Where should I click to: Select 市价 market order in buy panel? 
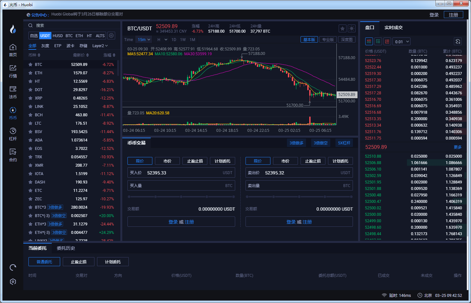[168, 161]
